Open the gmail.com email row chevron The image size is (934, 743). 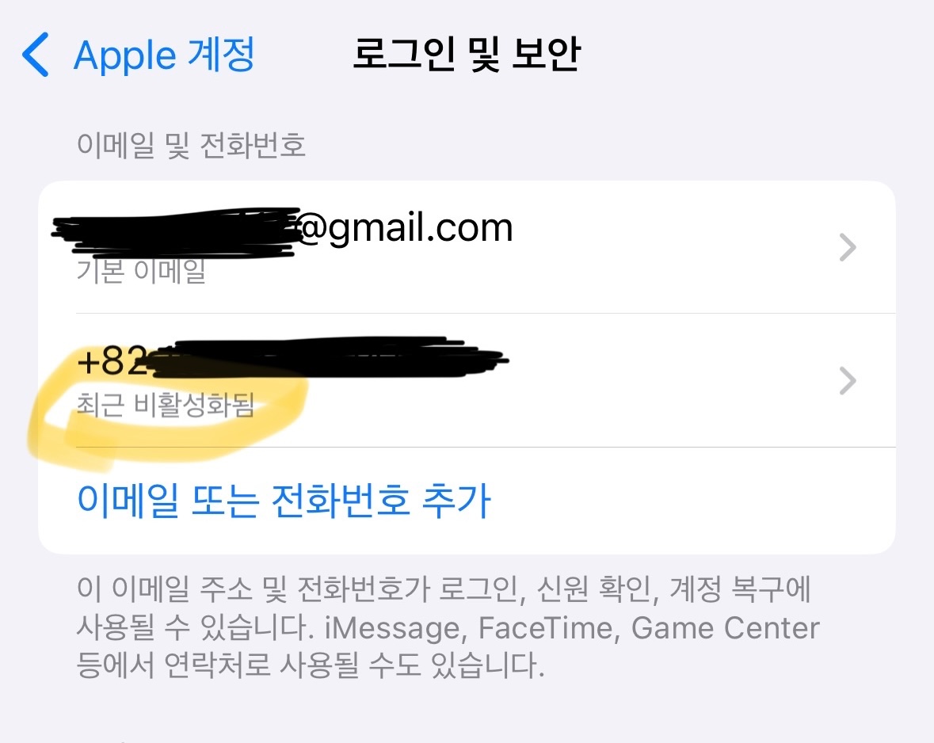(847, 247)
